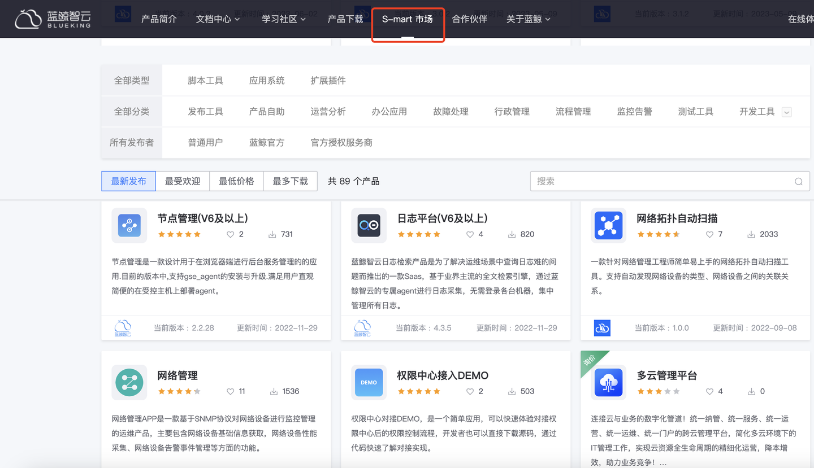Screen dimensions: 814x468
Task: Click the heart icon on 网络管理 card
Action: (230, 391)
